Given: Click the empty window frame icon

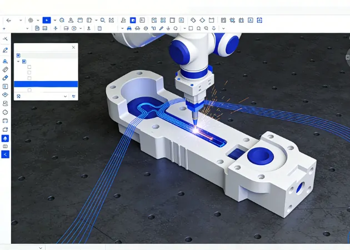Looking at the screenshot, I should click(x=172, y=21).
